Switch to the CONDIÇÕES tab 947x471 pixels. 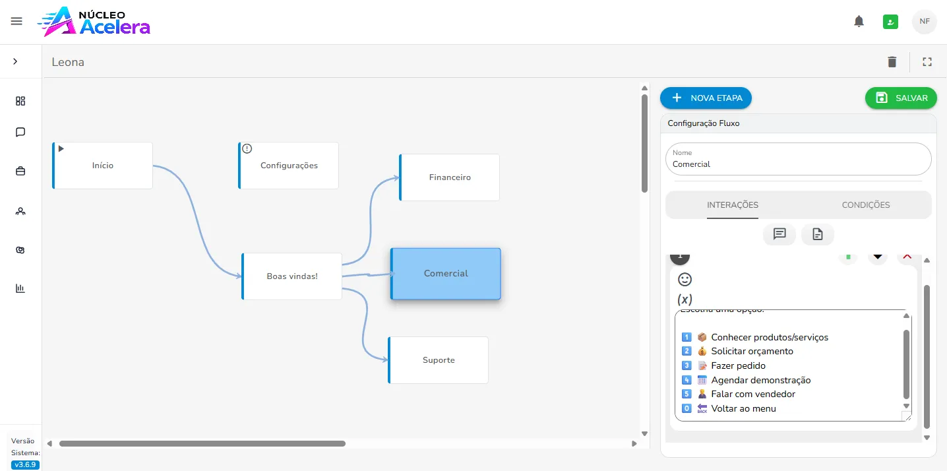866,205
